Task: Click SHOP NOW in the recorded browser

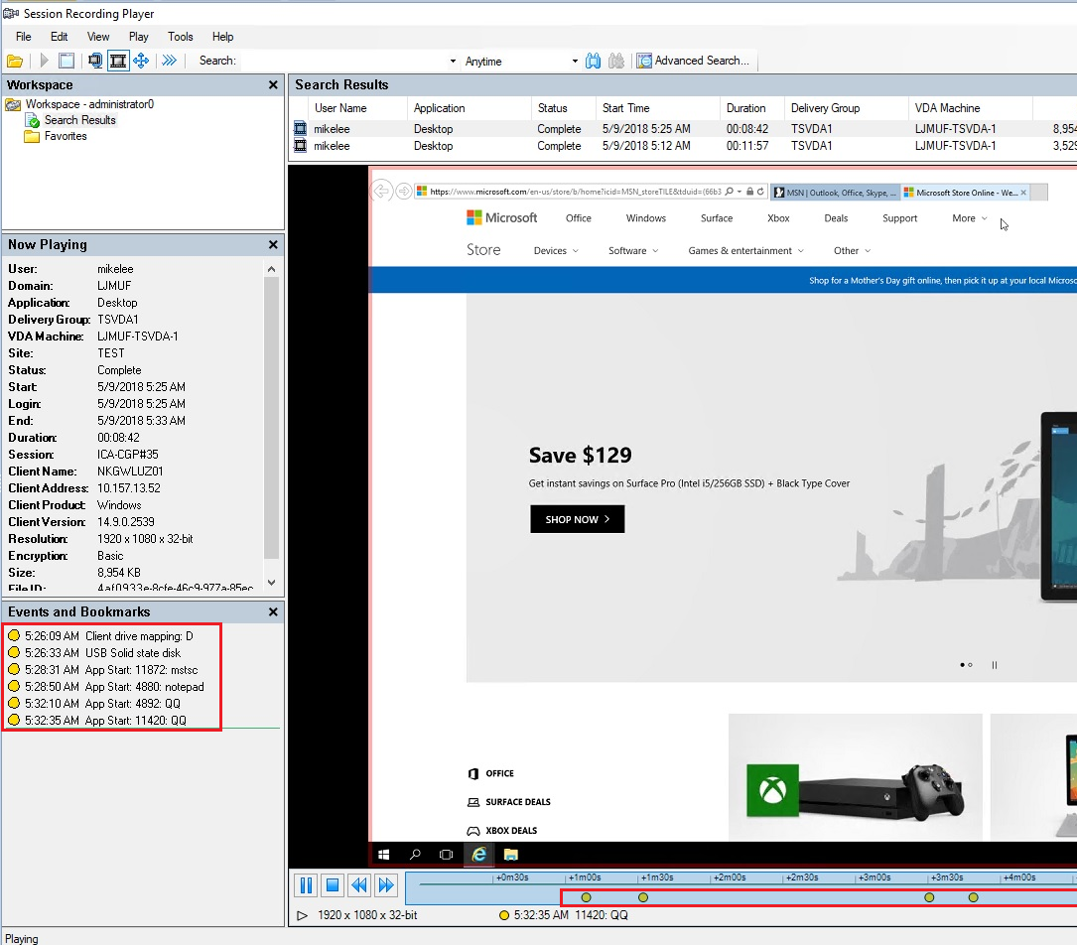Action: click(x=577, y=519)
